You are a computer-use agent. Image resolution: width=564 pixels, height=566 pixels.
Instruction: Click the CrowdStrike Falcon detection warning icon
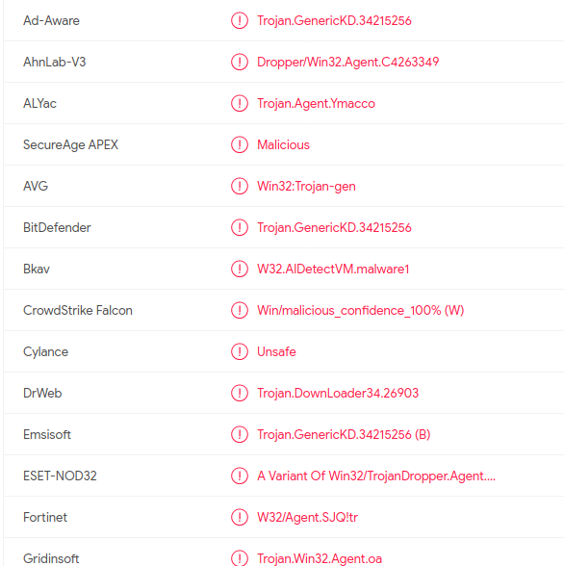pyautogui.click(x=240, y=310)
